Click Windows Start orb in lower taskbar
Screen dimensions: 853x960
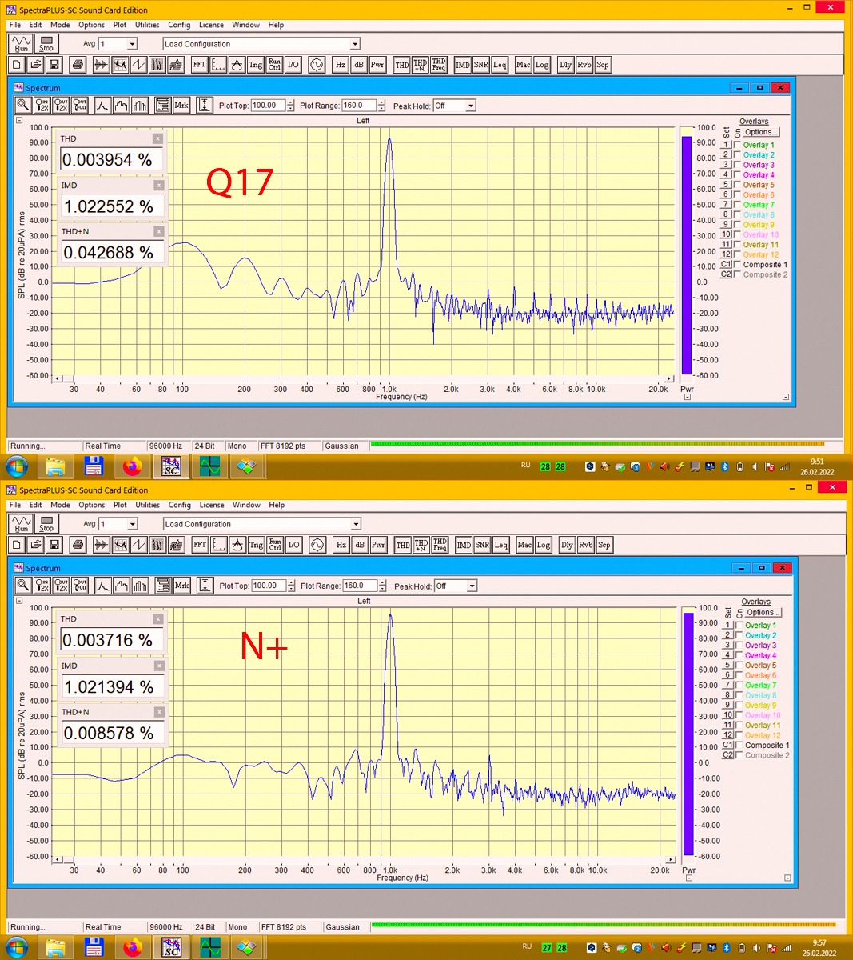click(x=16, y=947)
